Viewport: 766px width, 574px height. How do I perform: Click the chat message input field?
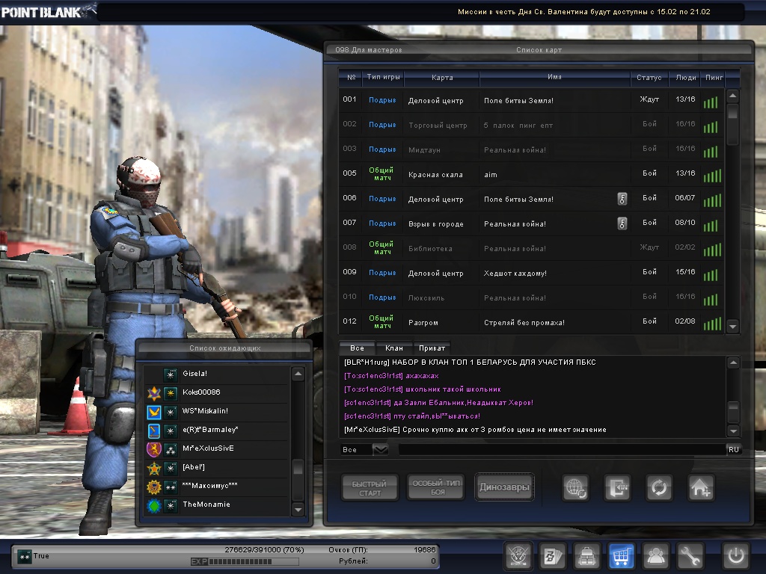click(561, 449)
